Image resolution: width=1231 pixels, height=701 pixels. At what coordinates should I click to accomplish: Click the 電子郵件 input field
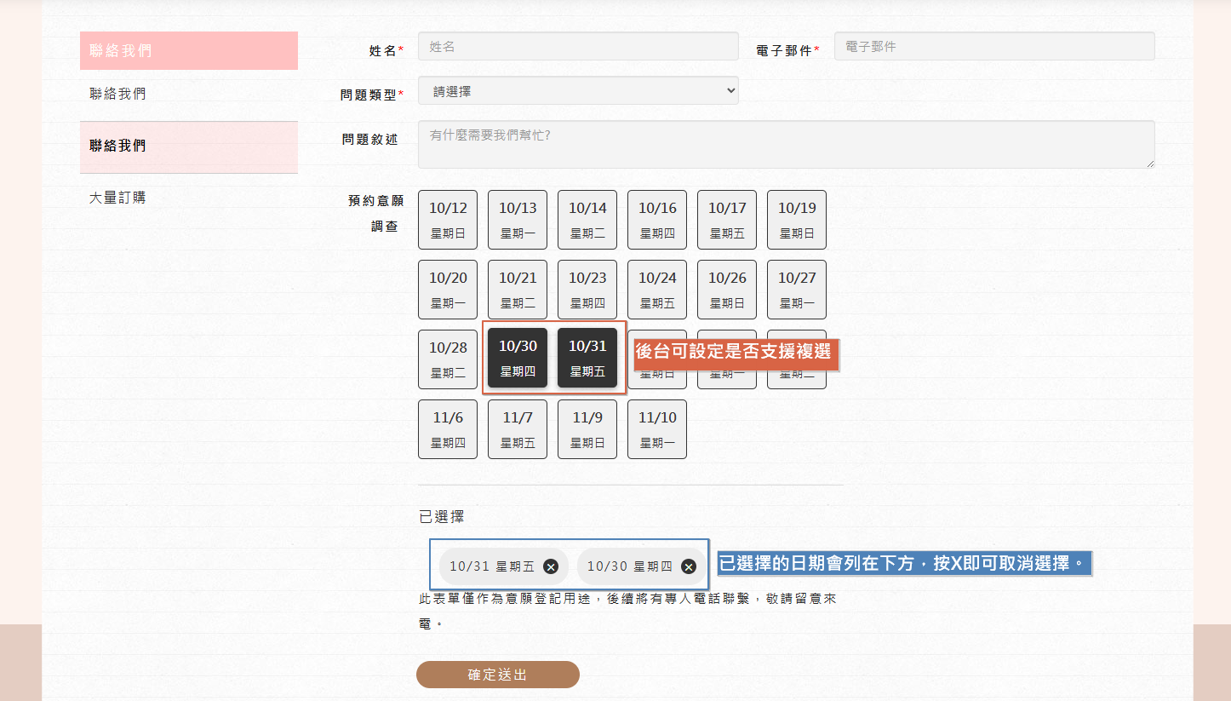tap(994, 47)
